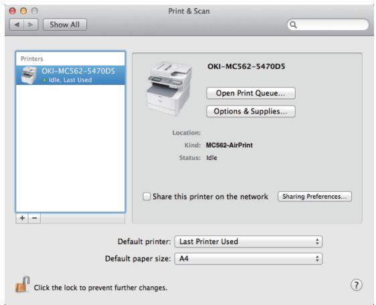Image resolution: width=376 pixels, height=305 pixels.
Task: Close the Print & Scan window
Action: (12, 11)
